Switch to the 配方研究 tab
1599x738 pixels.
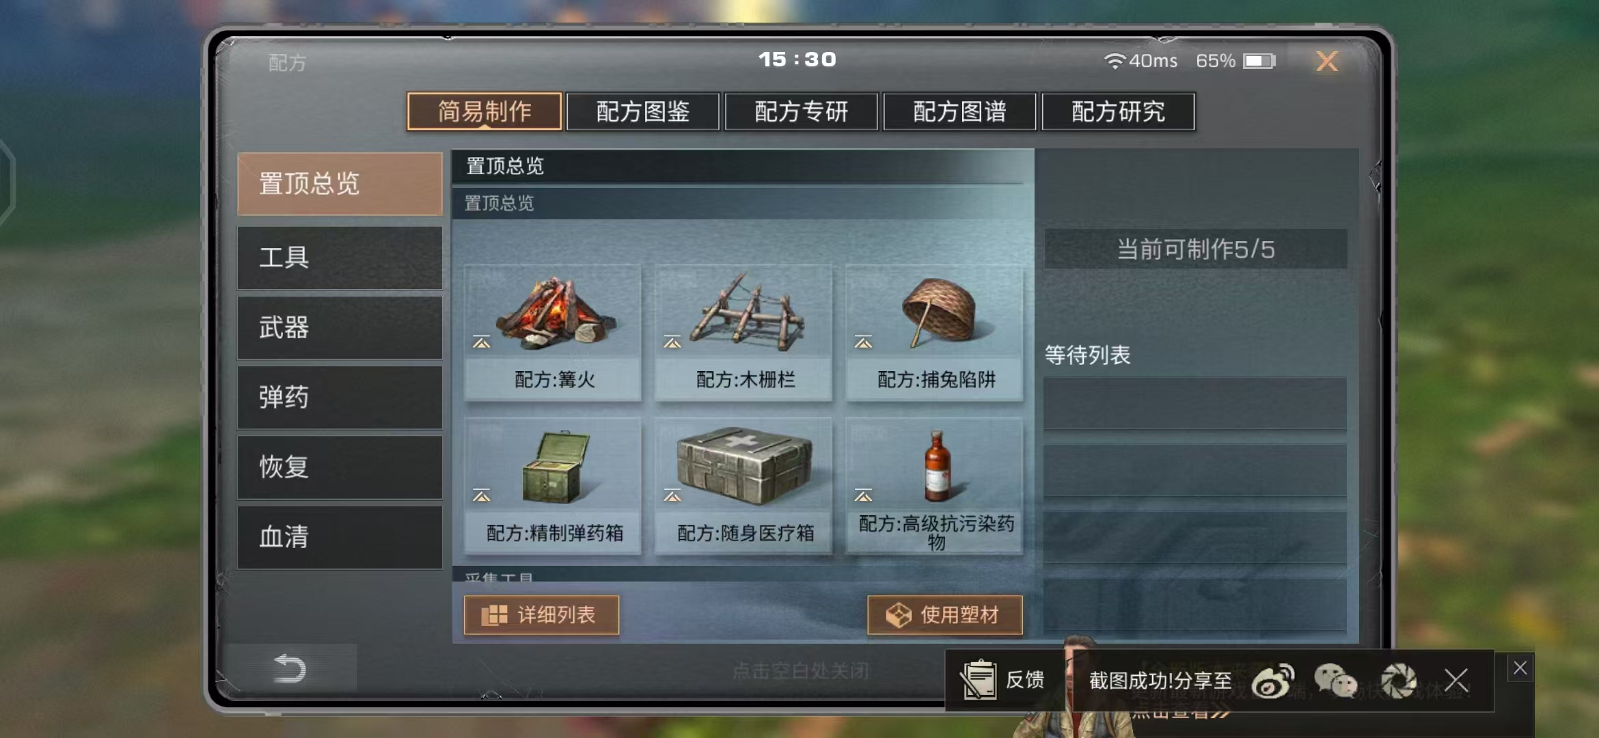(x=1119, y=111)
